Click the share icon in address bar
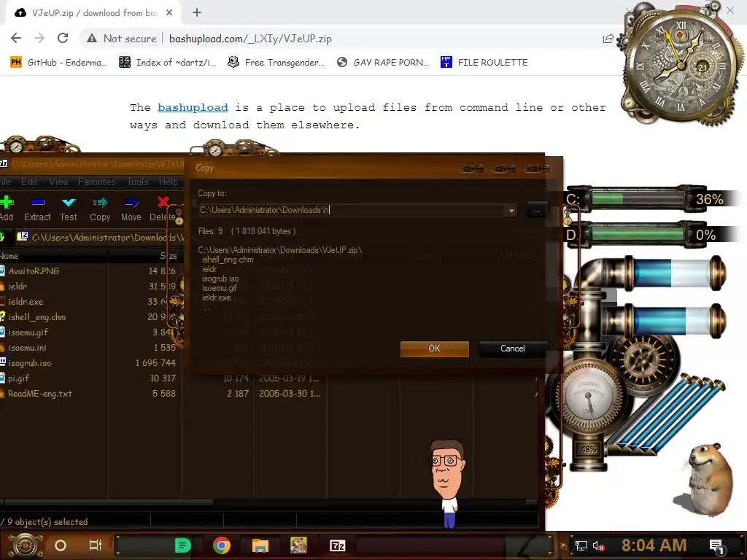Screen dimensions: 747x560 [608, 39]
